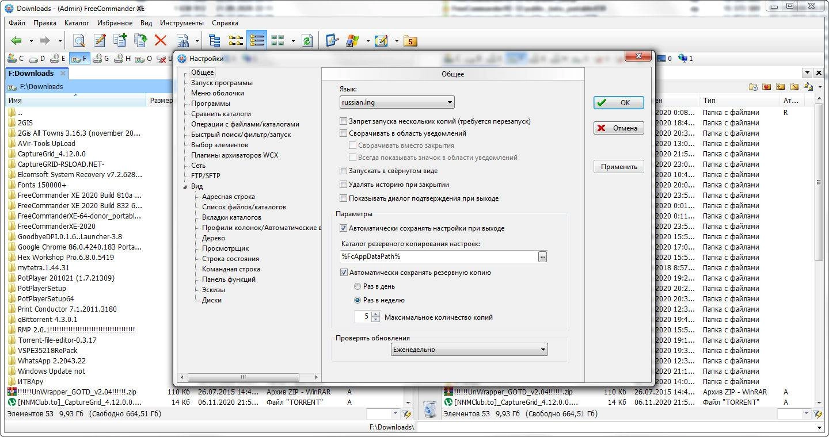This screenshot has height=437, width=829.
Task: Select 'Запуск программы' in settings tree
Action: tap(222, 83)
